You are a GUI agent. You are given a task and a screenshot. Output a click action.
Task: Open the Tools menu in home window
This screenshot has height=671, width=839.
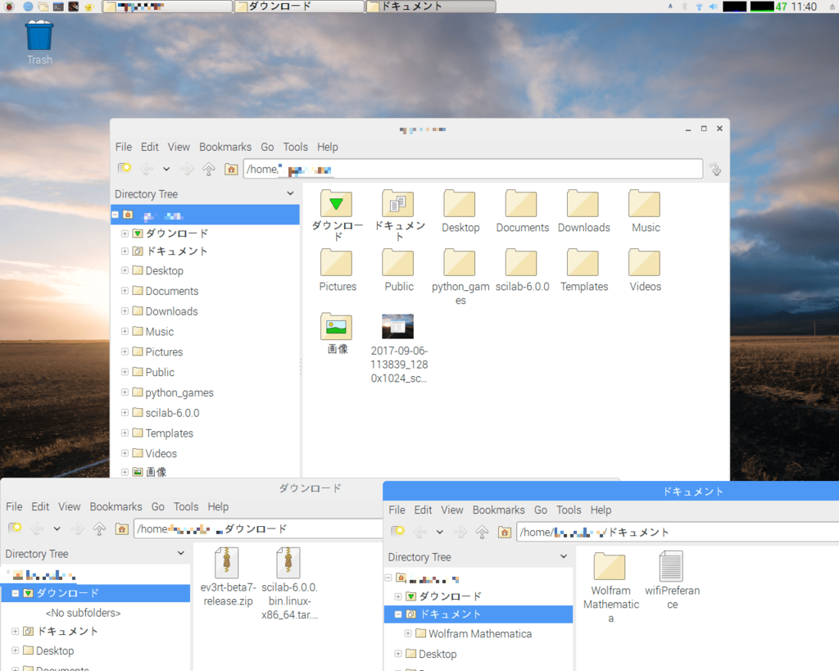(x=295, y=147)
